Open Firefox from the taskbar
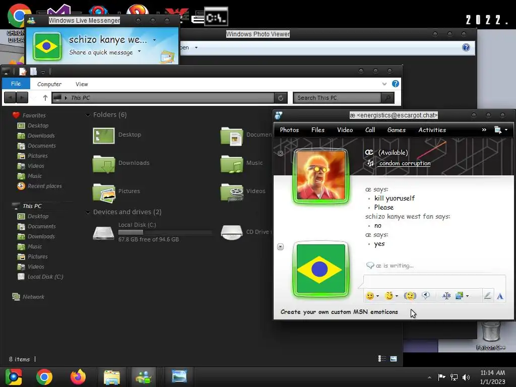This screenshot has width=516, height=387. 78,377
